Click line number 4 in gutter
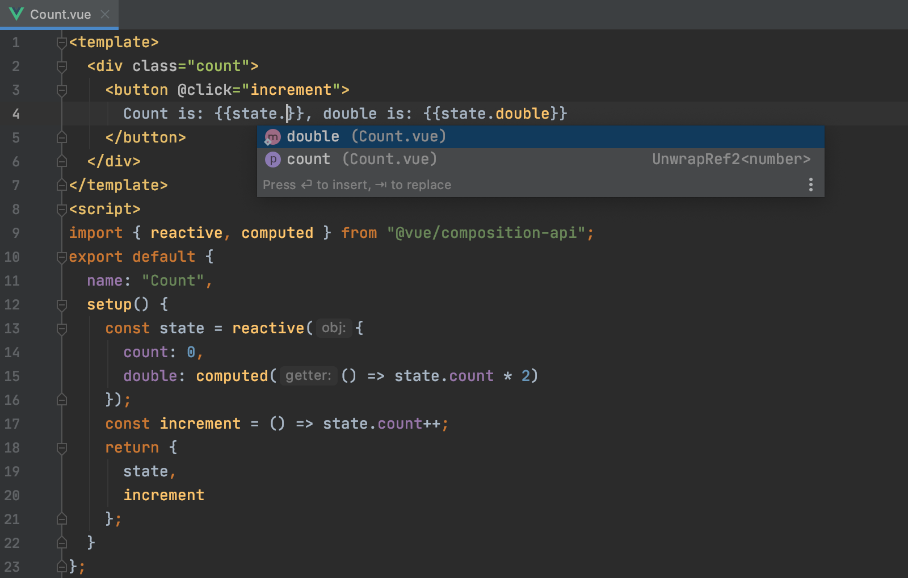The image size is (908, 578). (16, 114)
